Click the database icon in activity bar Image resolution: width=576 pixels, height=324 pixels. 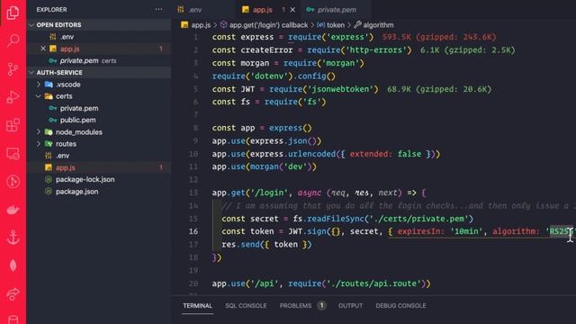(x=13, y=319)
